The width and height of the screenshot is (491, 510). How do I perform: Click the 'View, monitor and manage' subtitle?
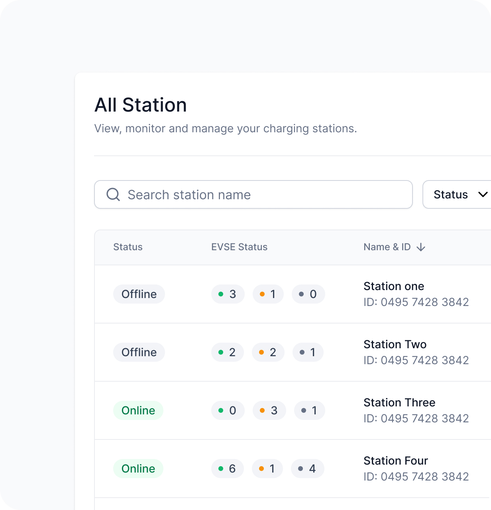coord(226,129)
